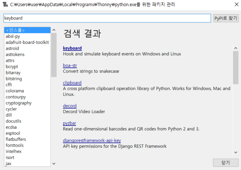Screen dimensions: 241x170
Task: Click the '닫기' close button
Action: (225, 163)
